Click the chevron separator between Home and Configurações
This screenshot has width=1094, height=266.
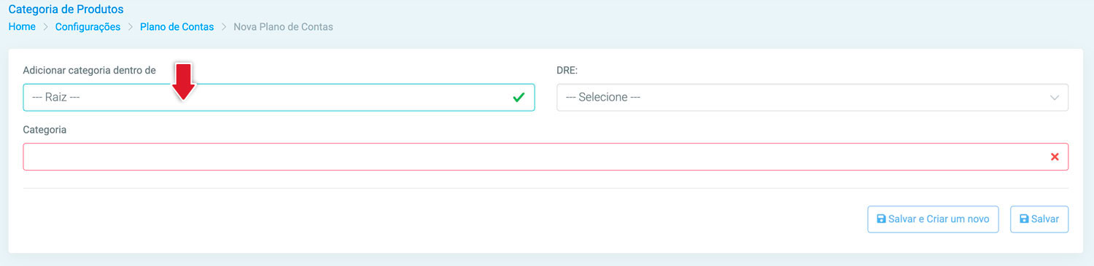(45, 27)
